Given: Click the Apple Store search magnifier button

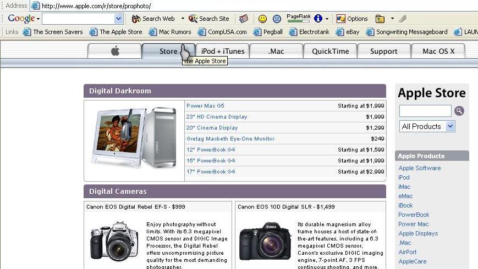Looking at the screenshot, I should (x=459, y=111).
